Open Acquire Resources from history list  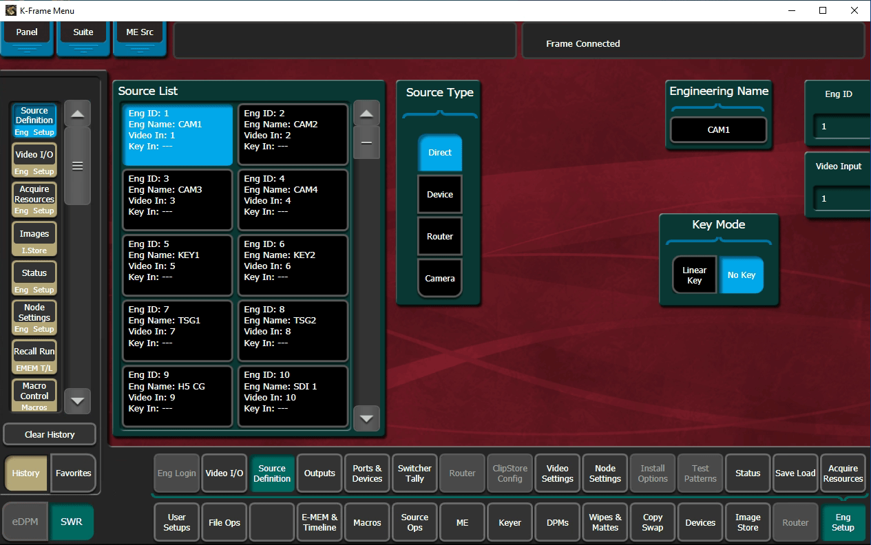click(34, 199)
